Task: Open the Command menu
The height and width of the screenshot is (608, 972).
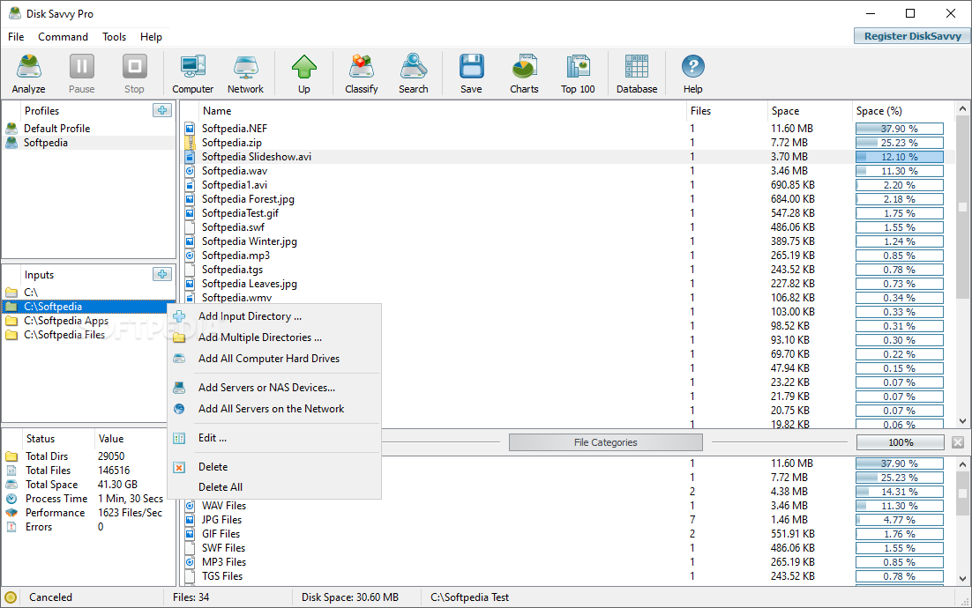Action: pos(64,36)
